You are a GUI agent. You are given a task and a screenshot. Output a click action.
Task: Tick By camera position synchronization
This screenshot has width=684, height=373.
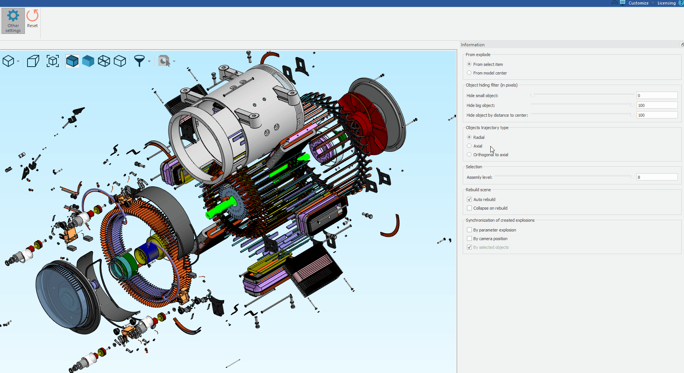(x=469, y=239)
